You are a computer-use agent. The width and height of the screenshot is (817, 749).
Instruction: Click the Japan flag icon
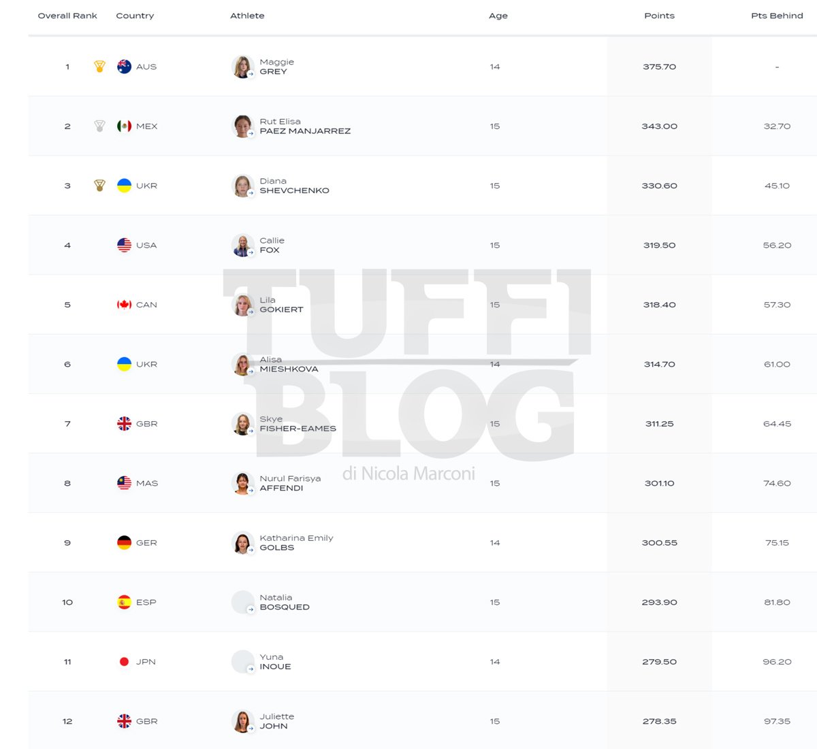[124, 662]
